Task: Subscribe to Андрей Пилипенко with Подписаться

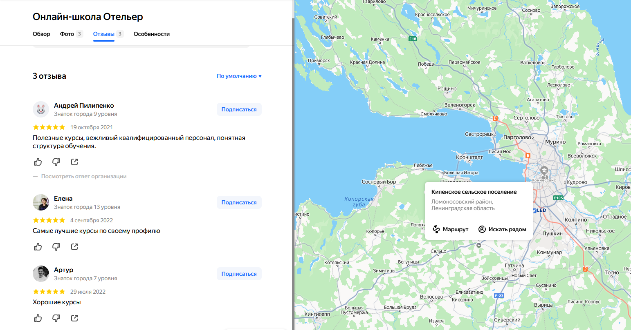Action: [x=239, y=109]
